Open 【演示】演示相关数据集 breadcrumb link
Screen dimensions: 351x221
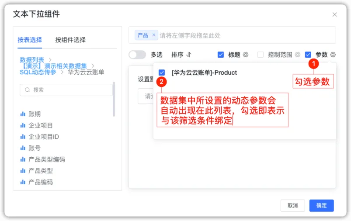pos(53,66)
